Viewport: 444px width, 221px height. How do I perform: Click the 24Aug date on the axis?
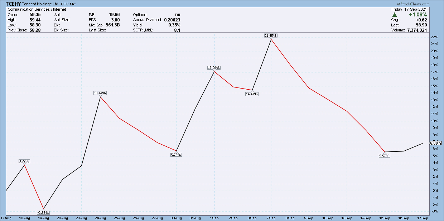point(100,217)
